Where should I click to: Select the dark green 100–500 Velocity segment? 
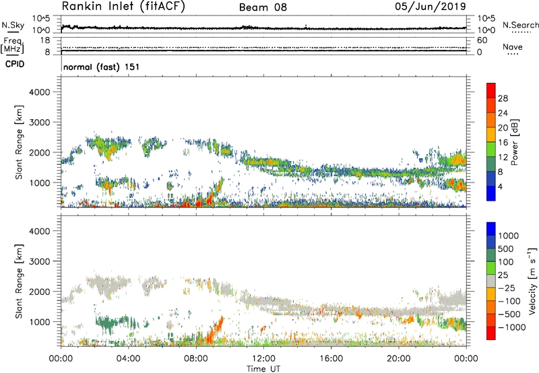(491, 255)
